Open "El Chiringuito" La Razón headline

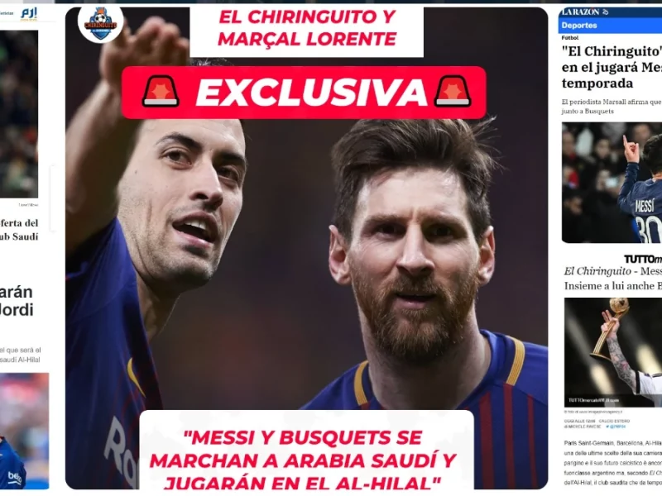click(612, 67)
